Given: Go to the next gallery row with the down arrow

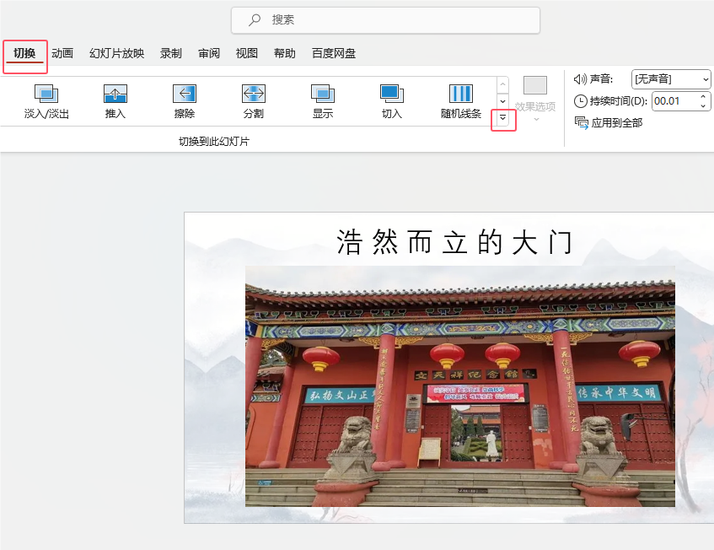Looking at the screenshot, I should (x=502, y=101).
